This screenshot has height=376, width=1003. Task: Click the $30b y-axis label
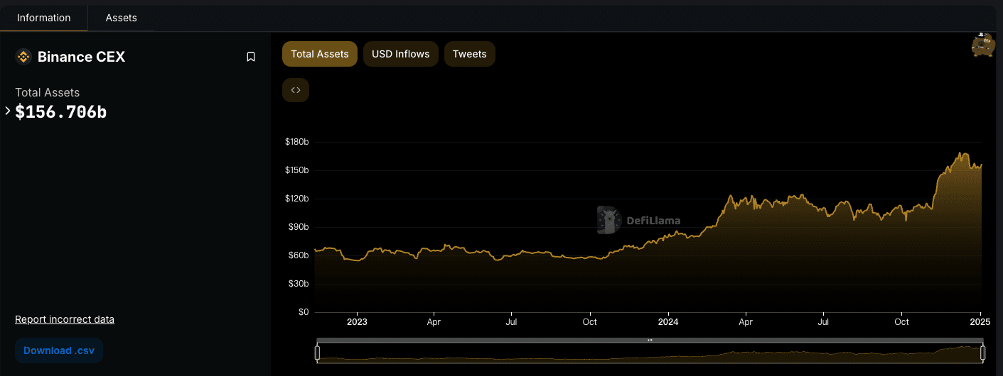click(x=299, y=284)
